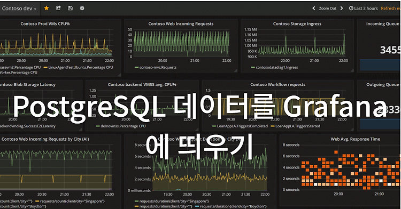Open the Outgoing Queue panel title

point(383,85)
